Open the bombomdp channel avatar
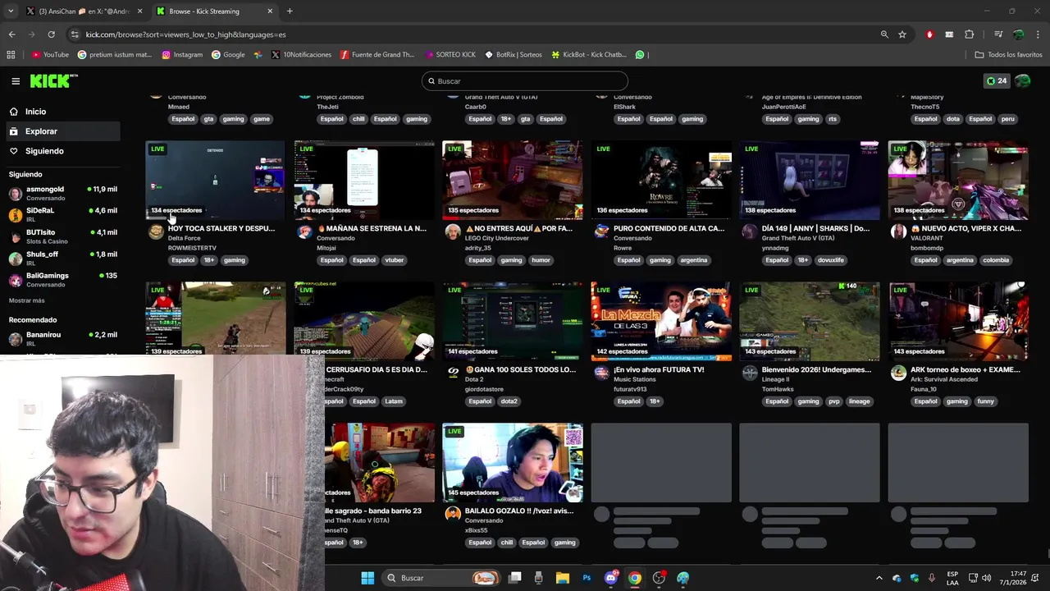The image size is (1050, 591). pos(898,231)
